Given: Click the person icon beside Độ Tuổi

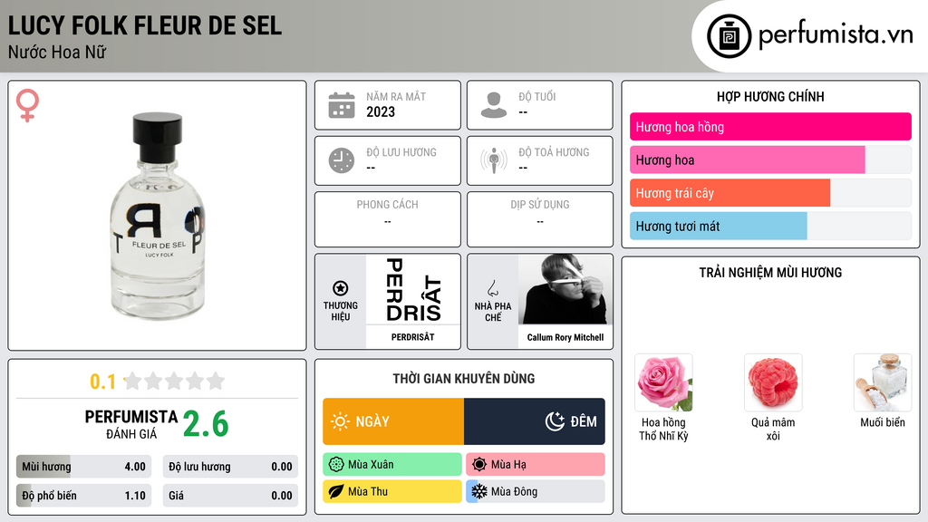Looking at the screenshot, I should 494,105.
